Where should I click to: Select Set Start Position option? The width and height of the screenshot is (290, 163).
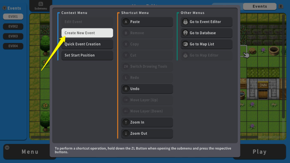click(87, 55)
